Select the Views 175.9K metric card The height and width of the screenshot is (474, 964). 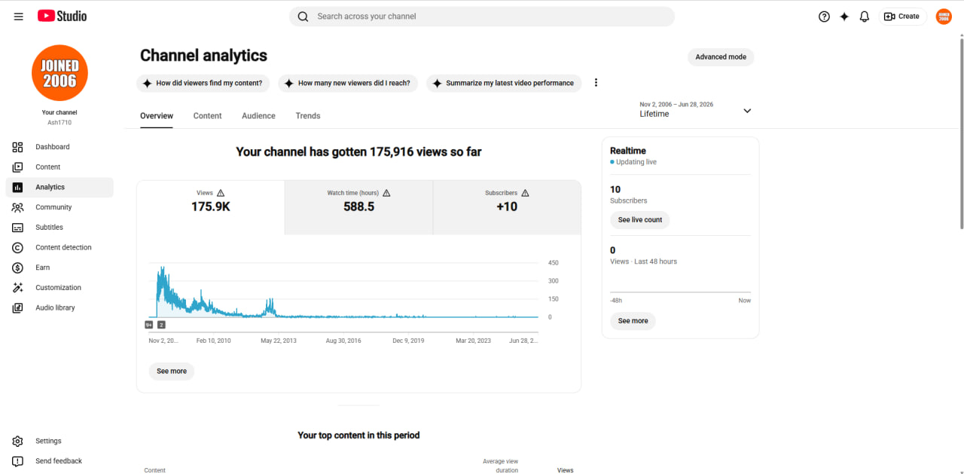coord(211,207)
